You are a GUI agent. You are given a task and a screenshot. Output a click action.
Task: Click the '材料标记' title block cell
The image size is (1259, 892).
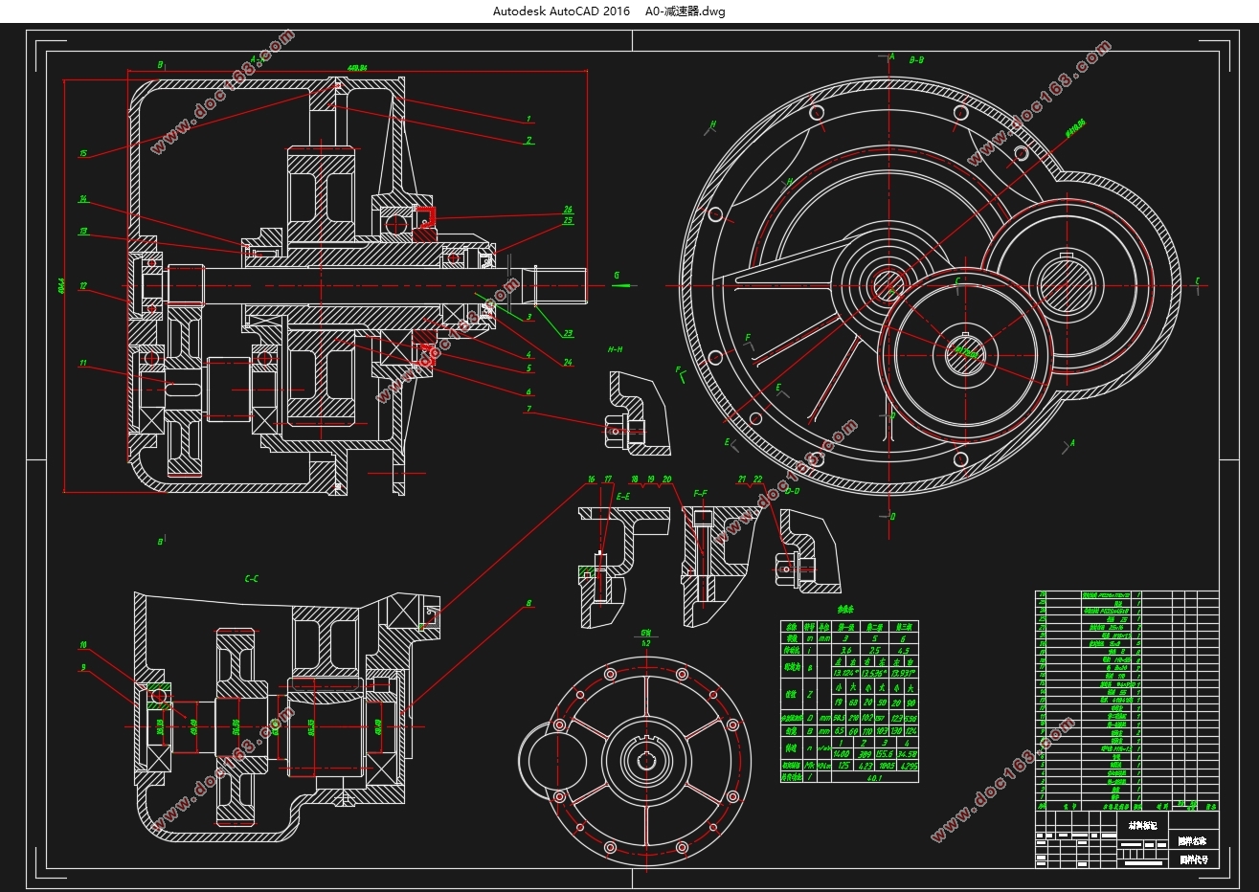(x=1142, y=825)
